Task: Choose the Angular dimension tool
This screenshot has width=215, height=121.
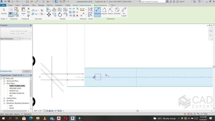Action: tap(104, 11)
